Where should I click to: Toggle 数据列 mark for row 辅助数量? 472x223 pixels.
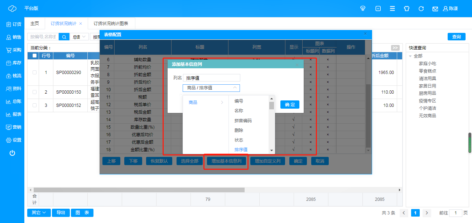(328, 59)
